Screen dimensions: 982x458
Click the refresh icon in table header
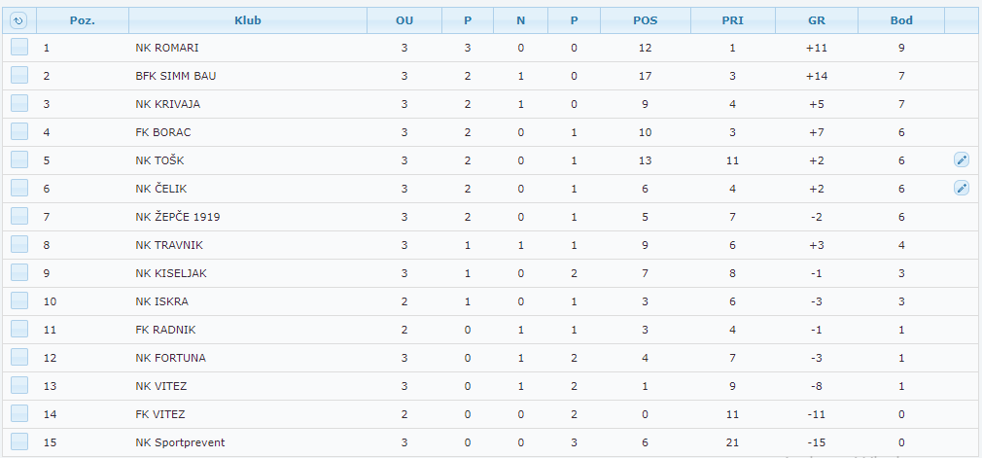click(18, 20)
